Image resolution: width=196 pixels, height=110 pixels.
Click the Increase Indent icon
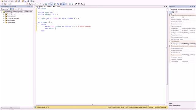[79, 4]
